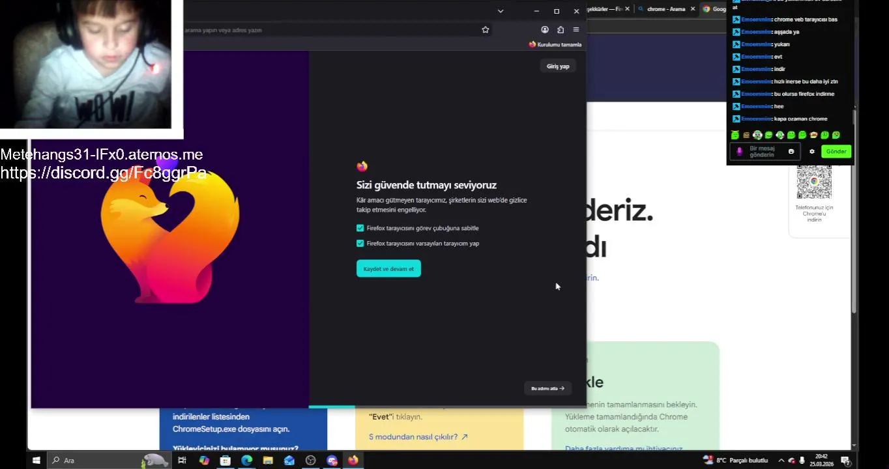Open chat settings gear icon
The width and height of the screenshot is (889, 469).
click(x=812, y=151)
